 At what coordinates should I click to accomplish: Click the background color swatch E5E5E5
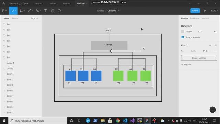click(183, 32)
